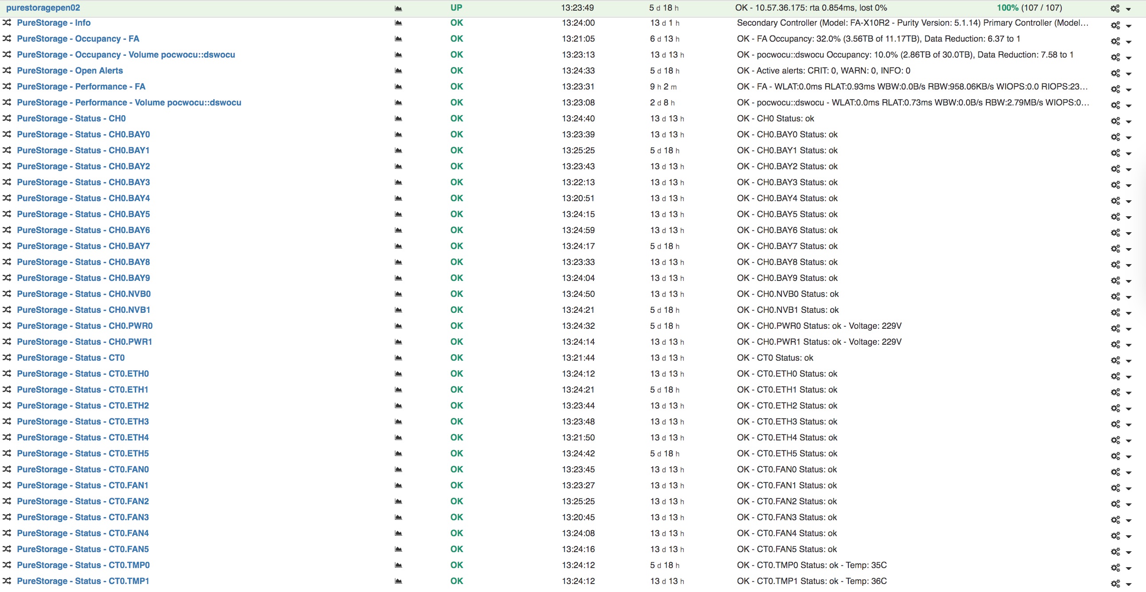Viewport: 1146px width, 592px height.
Task: Open PureStorage - Status - CH0.BAY6 link
Action: click(x=83, y=230)
